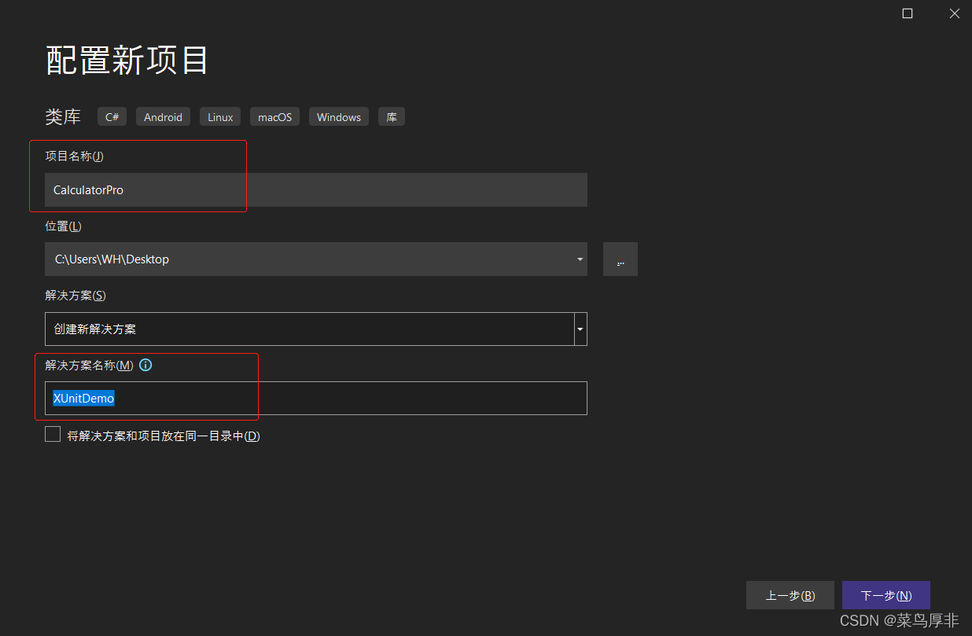
Task: Click the Android tag
Action: pos(164,117)
